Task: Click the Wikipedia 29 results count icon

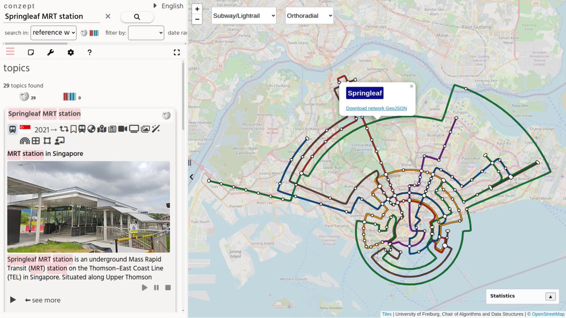Action: (24, 97)
